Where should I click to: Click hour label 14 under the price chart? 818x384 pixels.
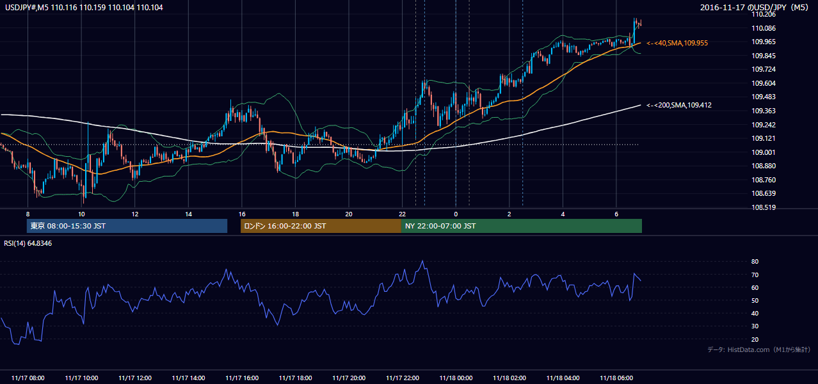188,214
